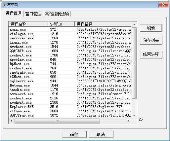The height and width of the screenshot is (141, 170).
Task: Select the iZHost.exe process row
Action: (x=70, y=77)
